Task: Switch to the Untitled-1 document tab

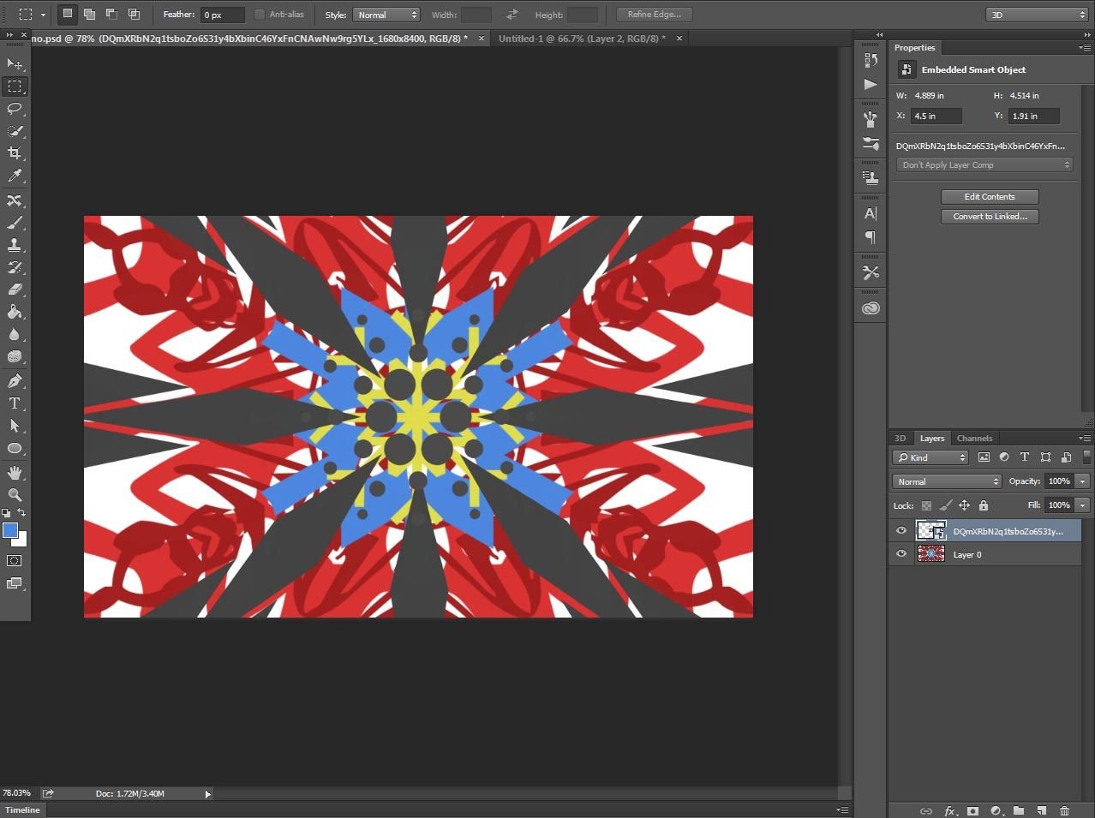Action: click(x=581, y=39)
